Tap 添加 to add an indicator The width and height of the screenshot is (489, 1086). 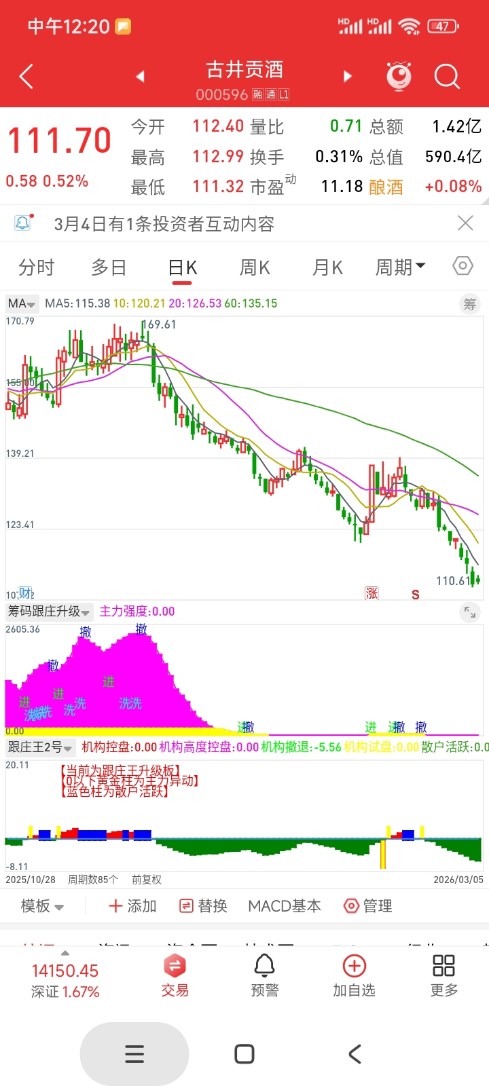pyautogui.click(x=132, y=906)
